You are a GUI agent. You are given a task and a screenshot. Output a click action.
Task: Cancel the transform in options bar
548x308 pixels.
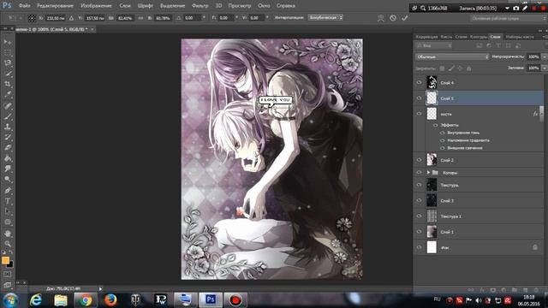pyautogui.click(x=393, y=18)
